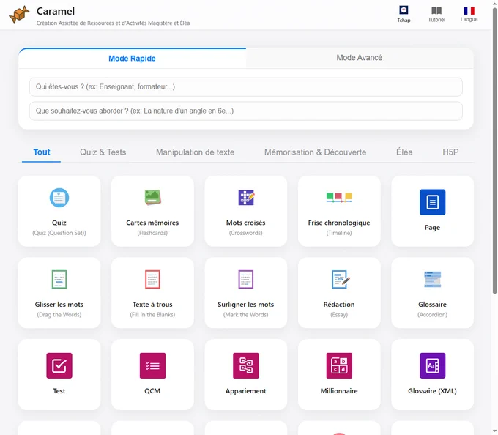The image size is (498, 435).
Task: Select the Frise chronologique timeline icon
Action: click(339, 198)
